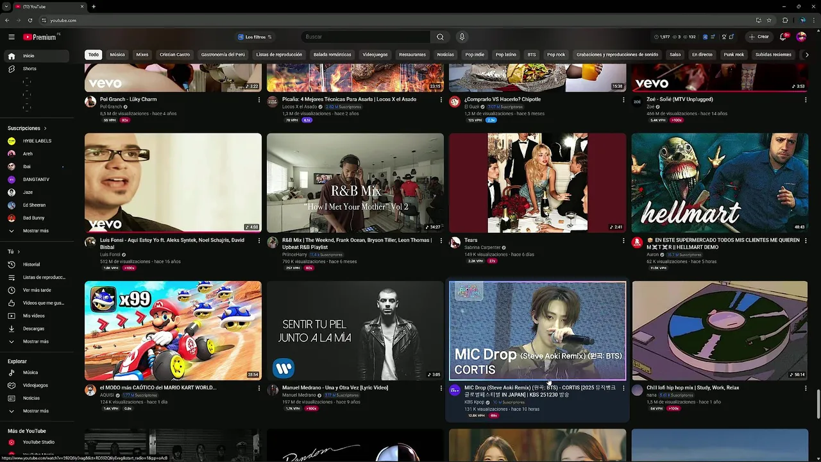Screen dimensions: 821x462
Task: Select the Punk rock chip
Action: pyautogui.click(x=734, y=55)
